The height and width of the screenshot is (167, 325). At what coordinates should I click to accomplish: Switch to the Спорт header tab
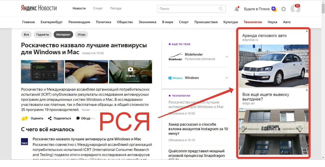[x=98, y=9]
